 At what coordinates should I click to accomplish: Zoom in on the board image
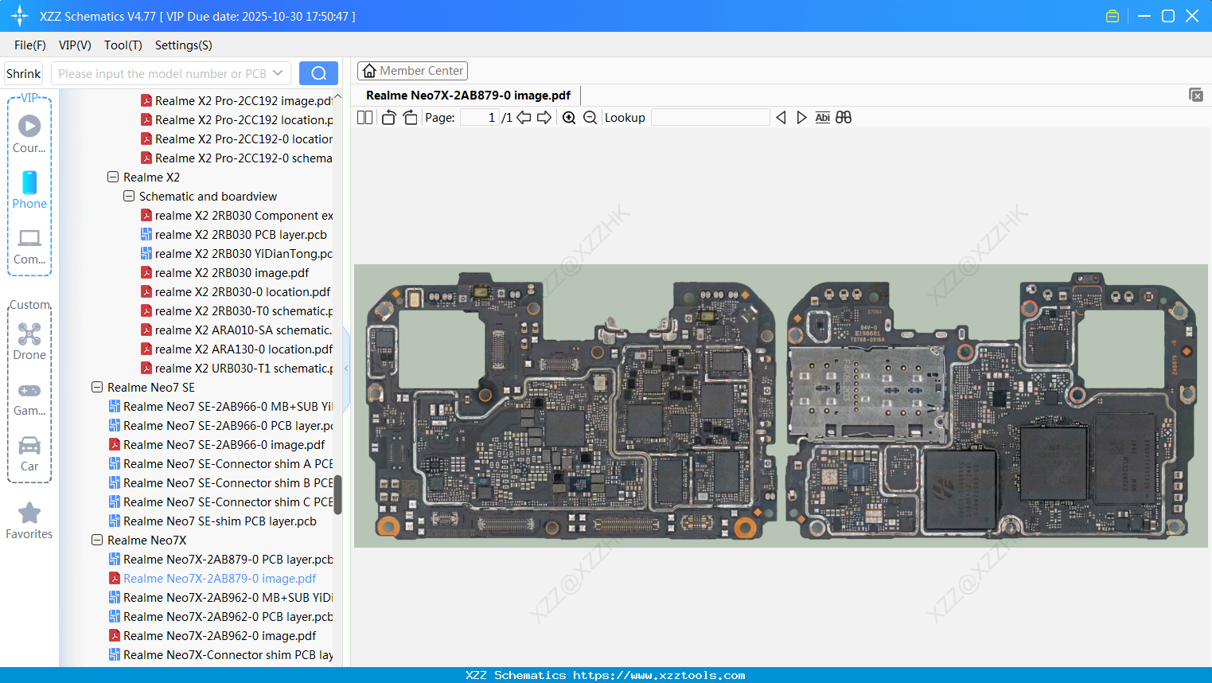[569, 117]
